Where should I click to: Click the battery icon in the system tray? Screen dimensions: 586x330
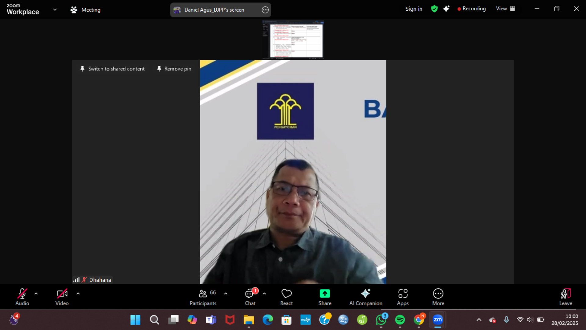click(541, 320)
